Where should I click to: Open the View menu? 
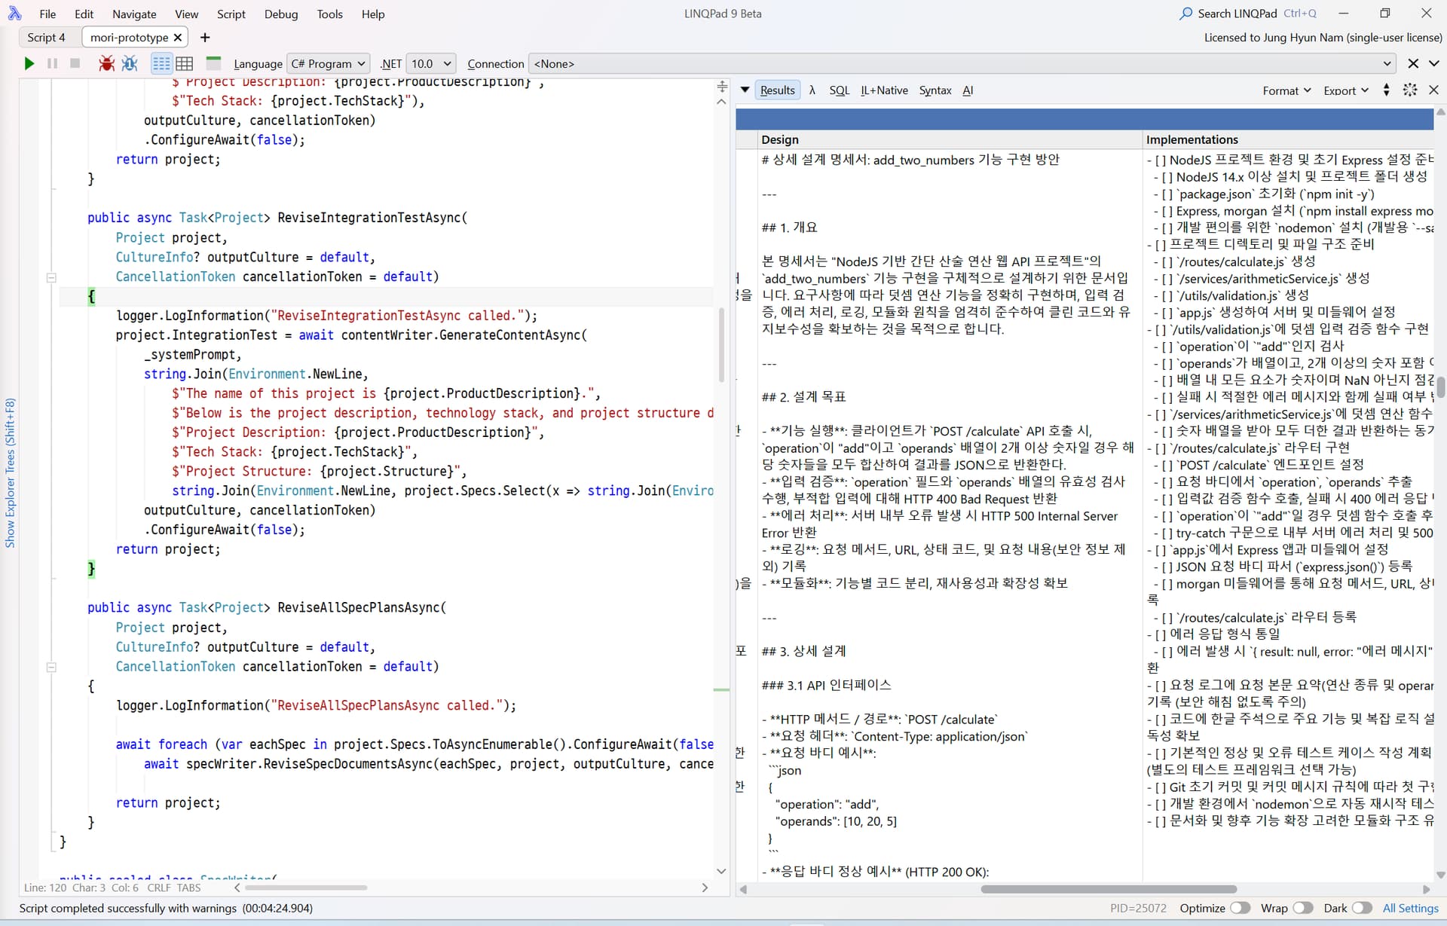click(186, 14)
